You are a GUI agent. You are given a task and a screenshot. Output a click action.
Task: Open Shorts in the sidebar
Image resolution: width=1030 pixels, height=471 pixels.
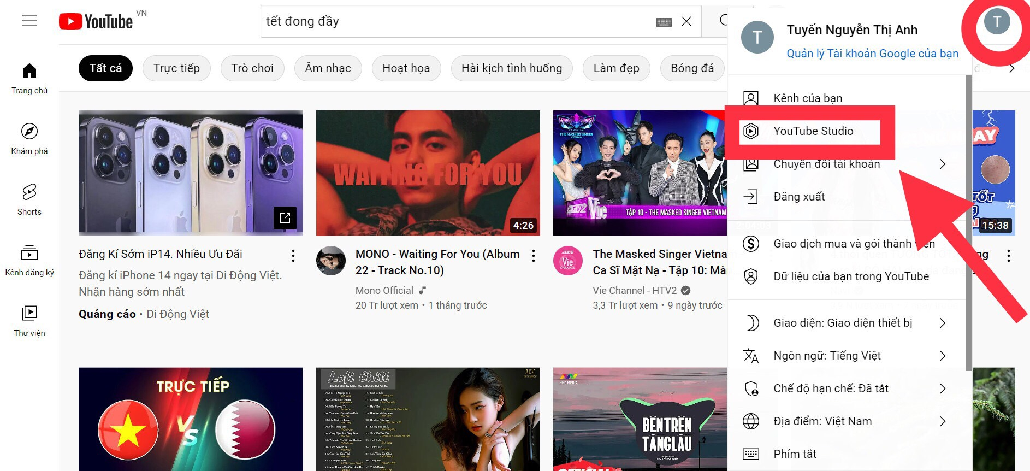tap(29, 199)
